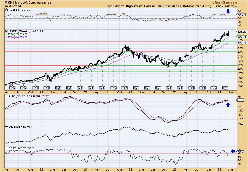Screen dimensions: 248x172
Task: Click the Volume 89.8M value
Action: (x=193, y=6)
